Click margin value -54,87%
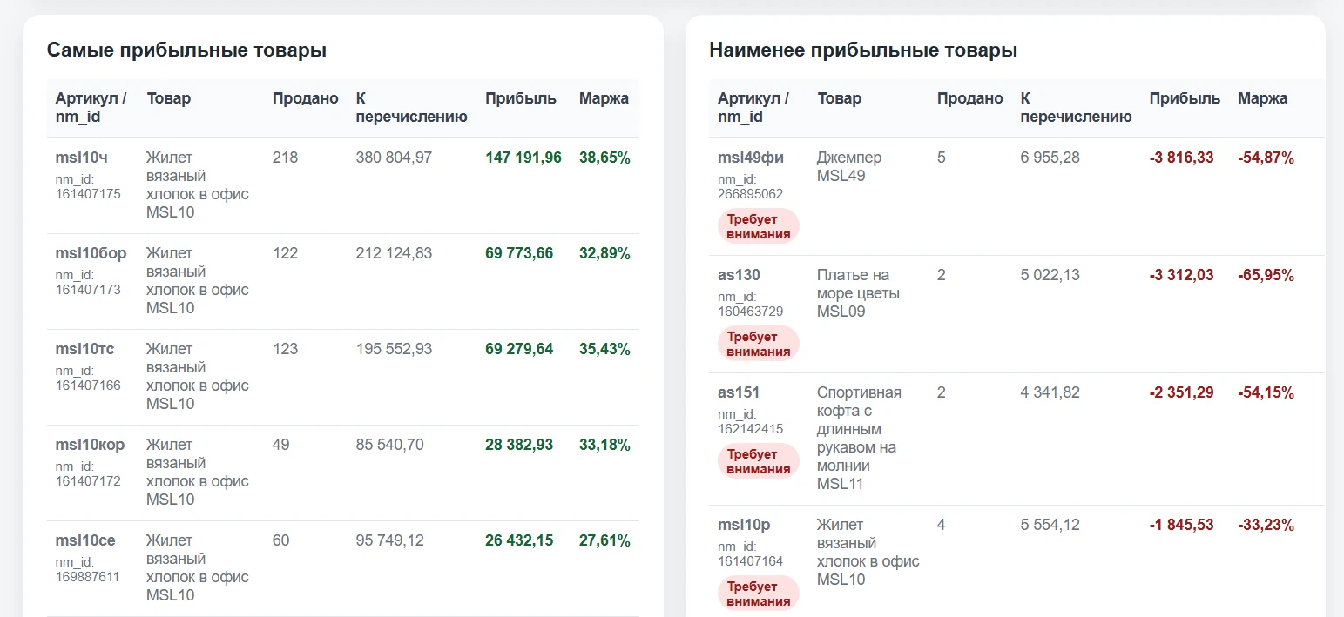This screenshot has height=617, width=1344. (1266, 158)
